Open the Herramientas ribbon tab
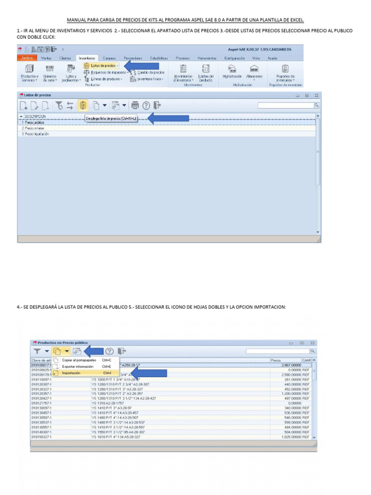371x495 pixels. click(x=207, y=58)
